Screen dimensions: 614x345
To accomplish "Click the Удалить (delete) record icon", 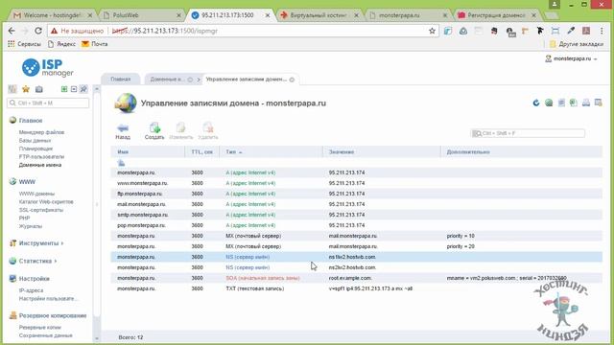I will click(x=207, y=127).
